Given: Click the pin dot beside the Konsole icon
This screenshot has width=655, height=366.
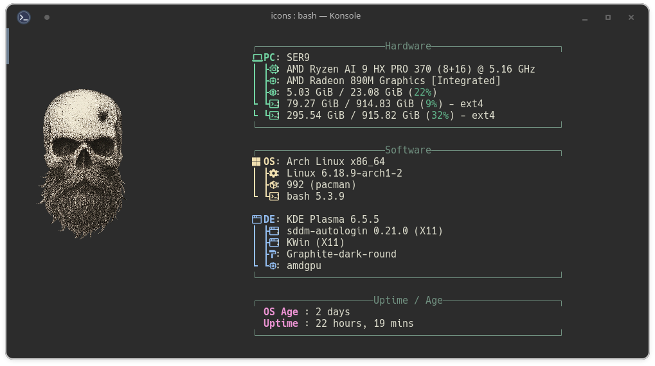Looking at the screenshot, I should tap(47, 17).
